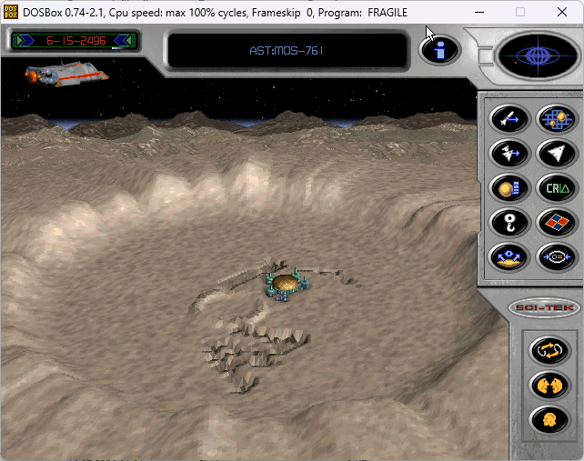Click the right-side arrow of date display
This screenshot has height=461, width=584.
tap(124, 40)
